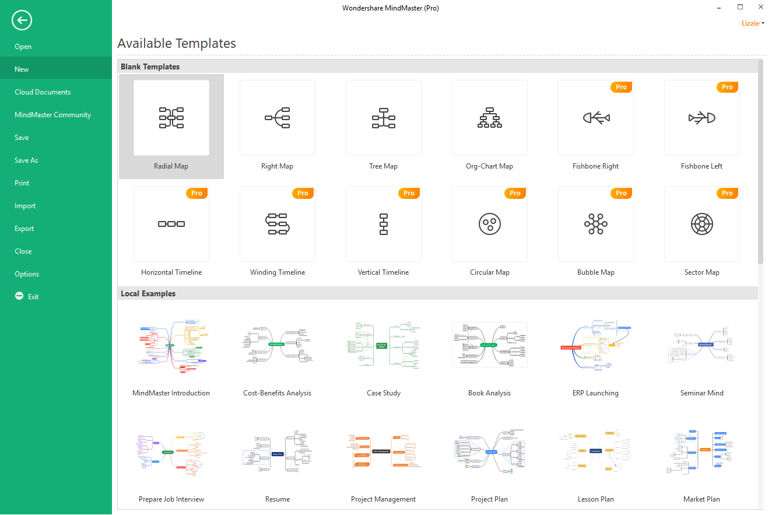This screenshot has width=772, height=515.
Task: Open the Case Study example thumbnail
Action: point(384,345)
